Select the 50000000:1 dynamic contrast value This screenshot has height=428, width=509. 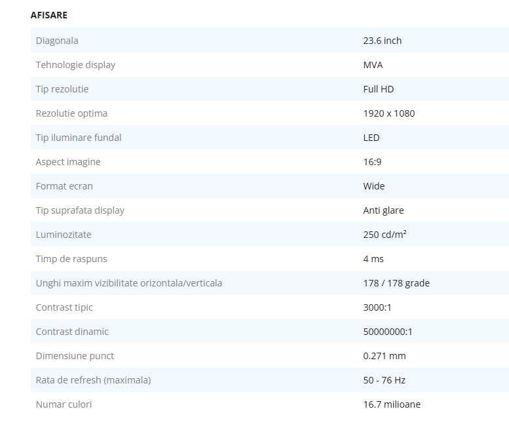[388, 332]
